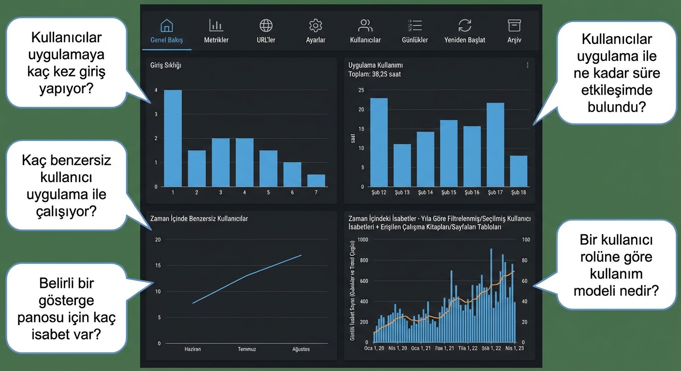Switch to the Genel Bakış tab label
This screenshot has height=371, width=681.
[167, 40]
